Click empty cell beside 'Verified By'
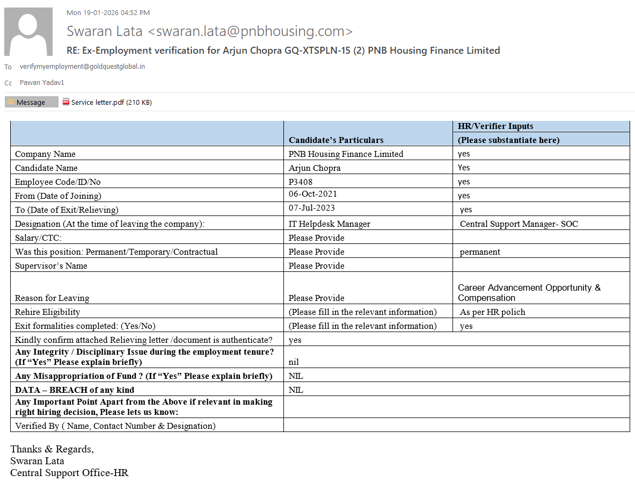635x482 pixels. click(456, 425)
